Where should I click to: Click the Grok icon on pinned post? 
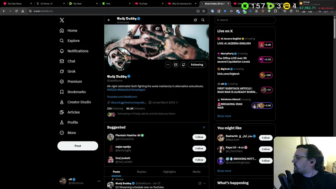200,183
